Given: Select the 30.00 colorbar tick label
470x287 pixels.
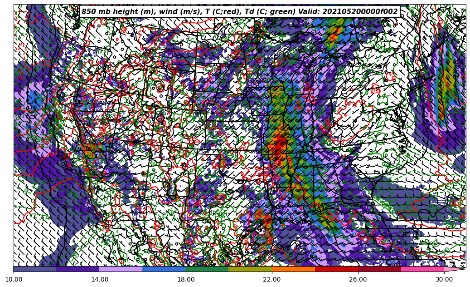Looking at the screenshot, I should point(444,280).
